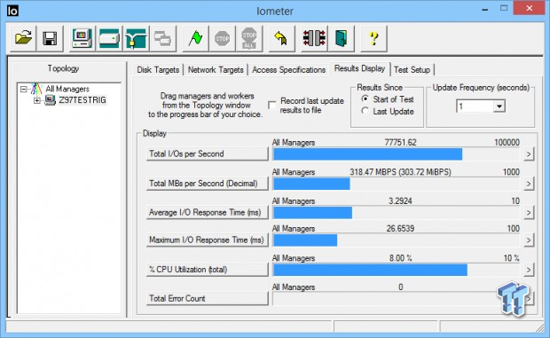This screenshot has height=338, width=550.
Task: Click the 3.2924 response time value
Action: coord(400,201)
